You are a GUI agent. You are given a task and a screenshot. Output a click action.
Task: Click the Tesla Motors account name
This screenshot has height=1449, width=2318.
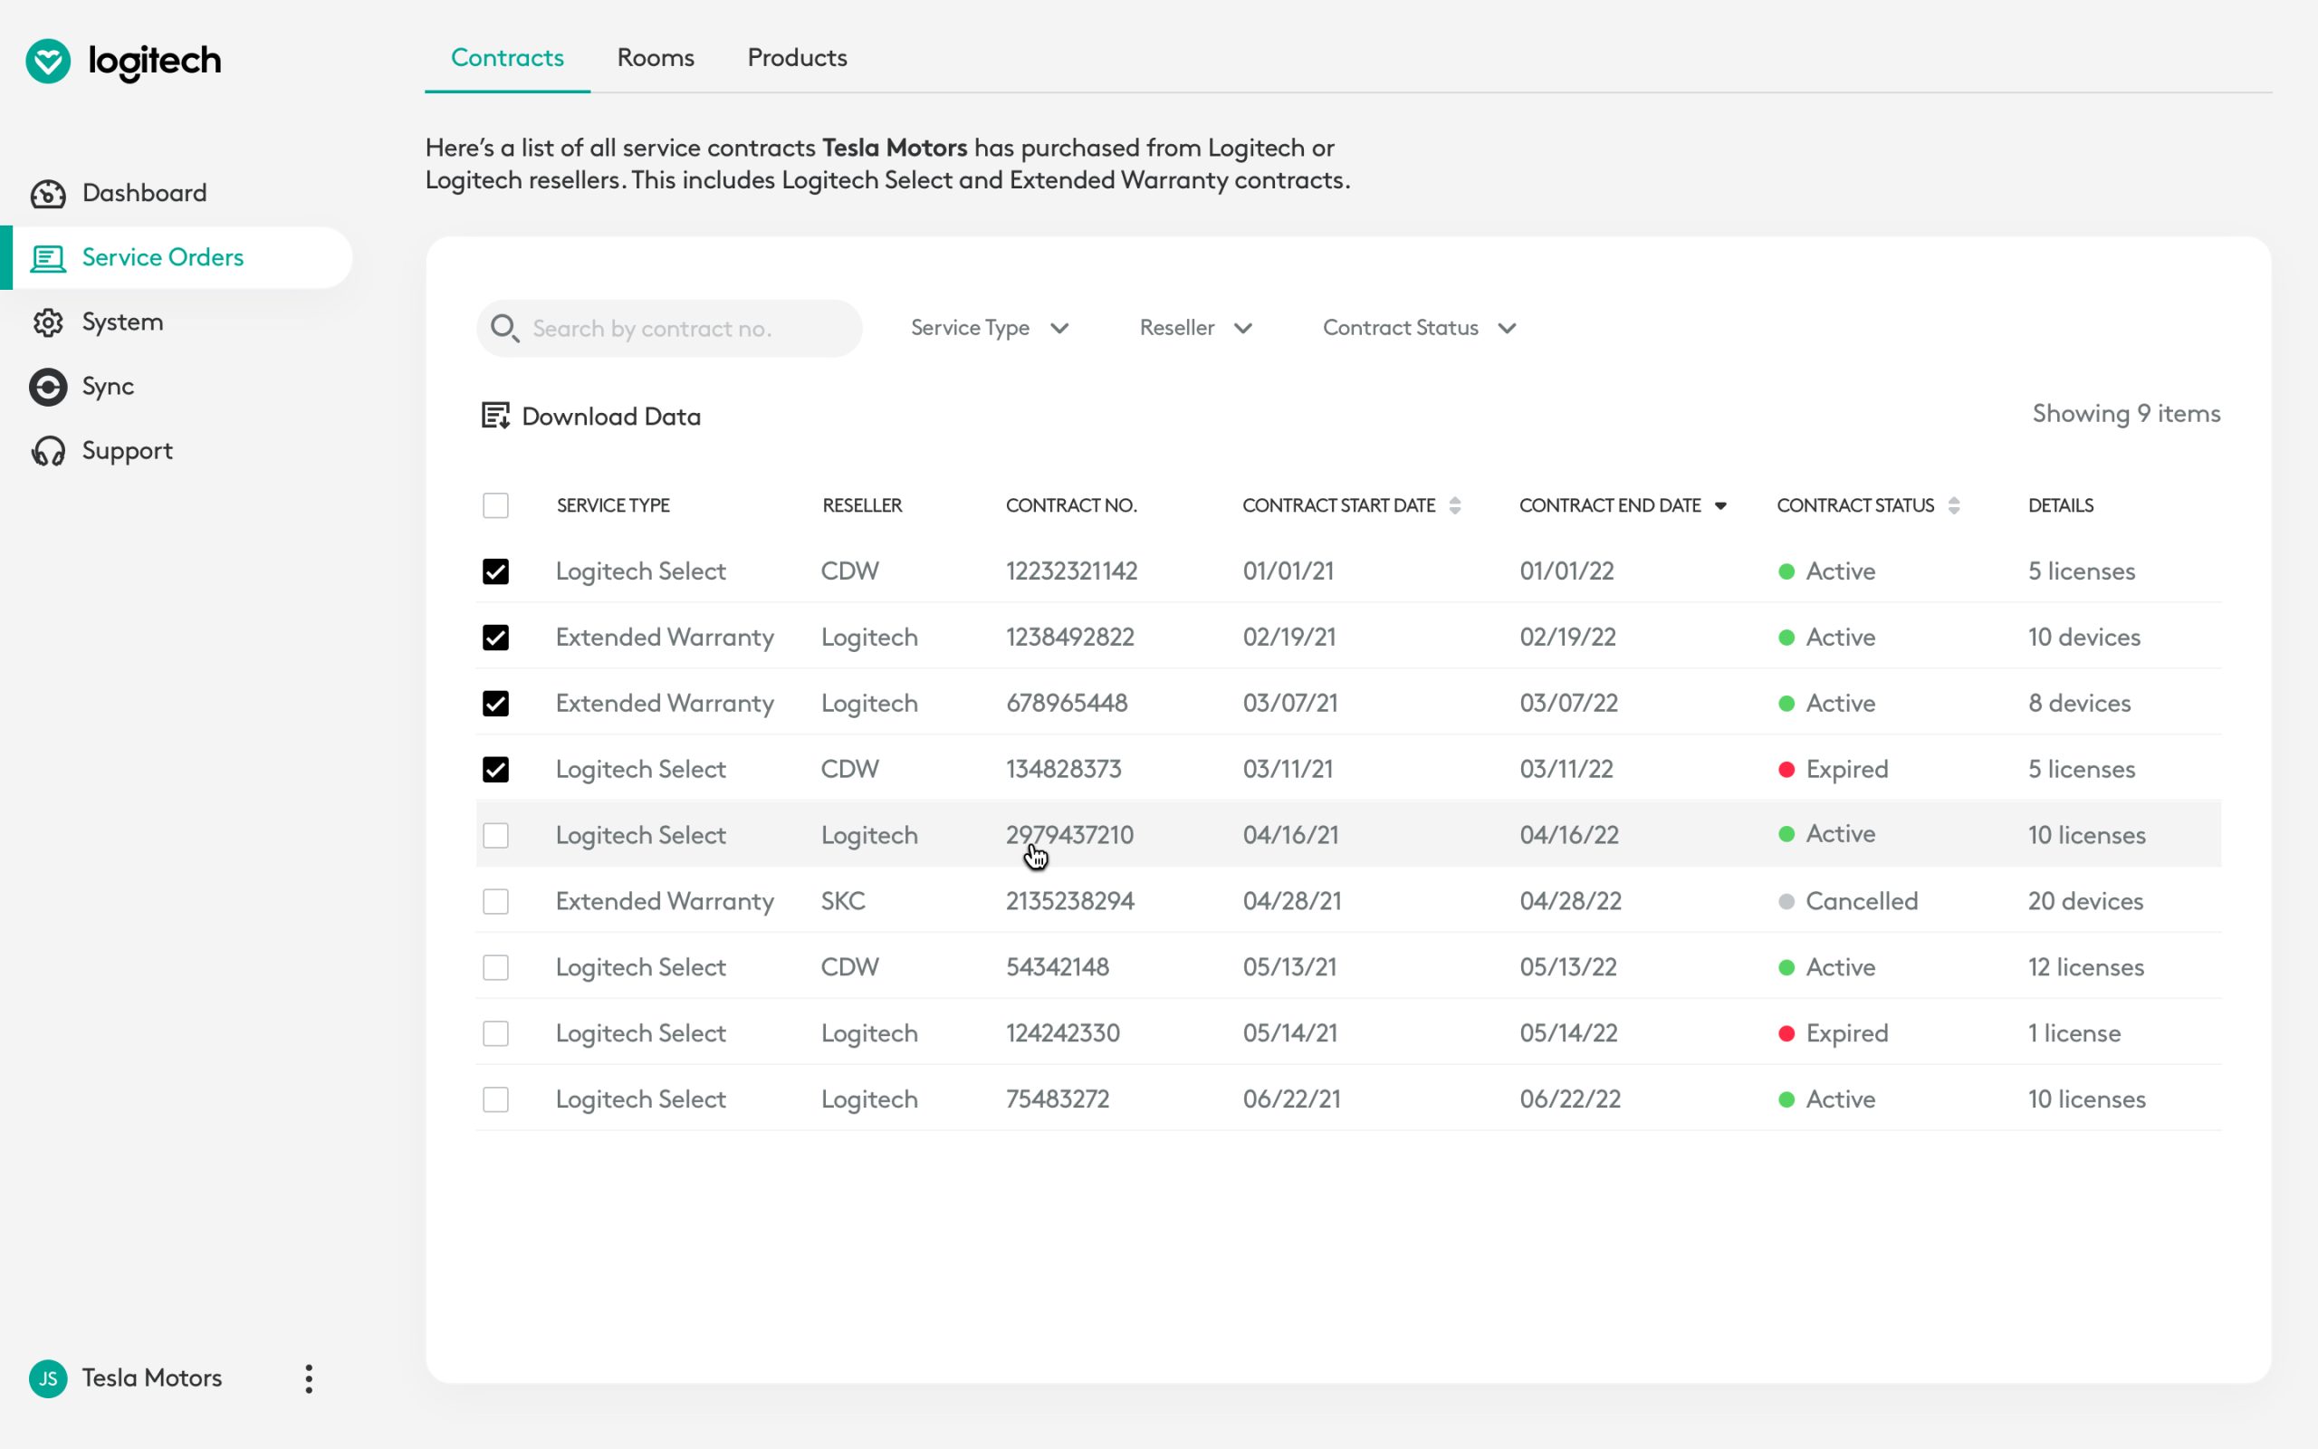coord(151,1378)
